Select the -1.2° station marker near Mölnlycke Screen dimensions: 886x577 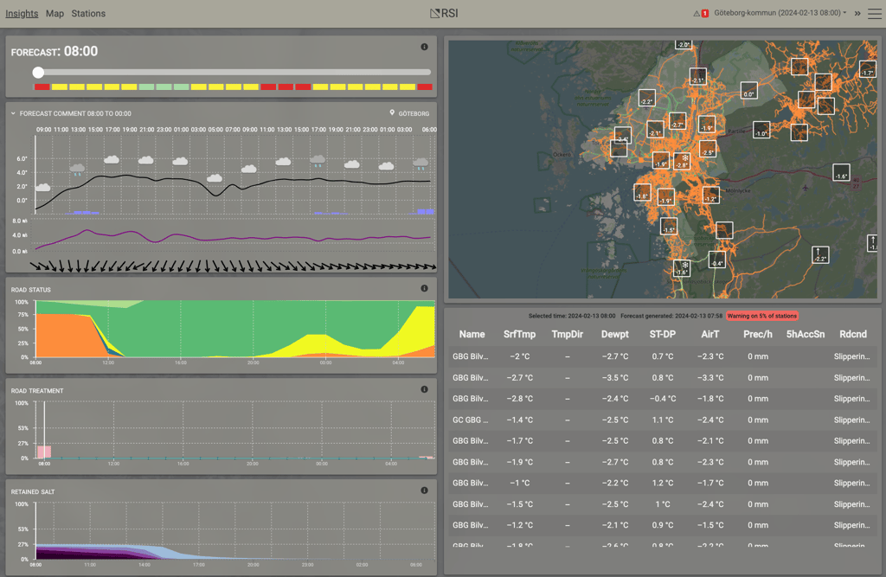point(710,195)
